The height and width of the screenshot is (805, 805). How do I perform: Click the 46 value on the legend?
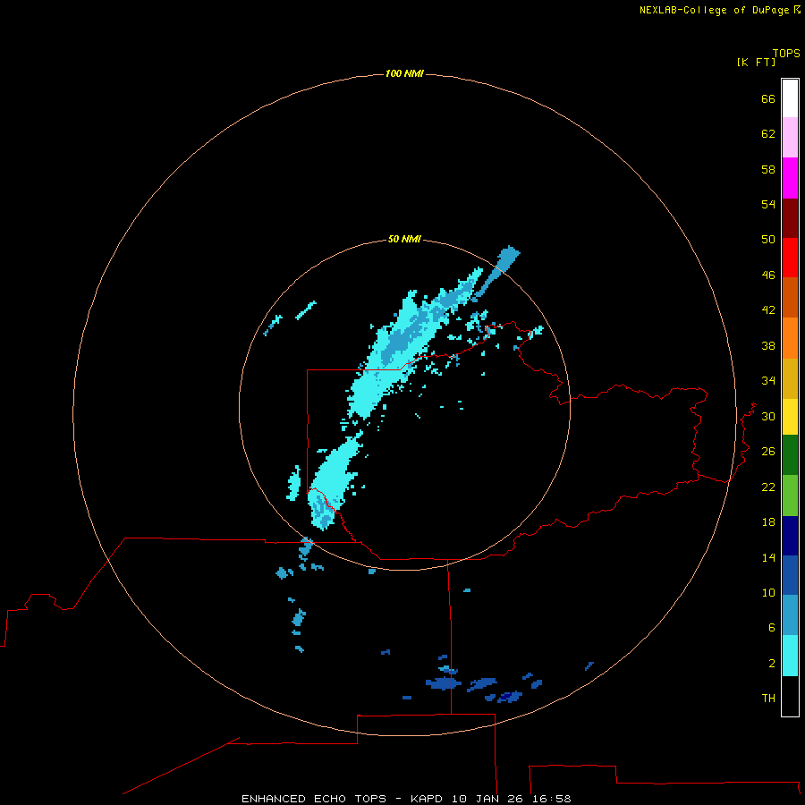tap(768, 275)
